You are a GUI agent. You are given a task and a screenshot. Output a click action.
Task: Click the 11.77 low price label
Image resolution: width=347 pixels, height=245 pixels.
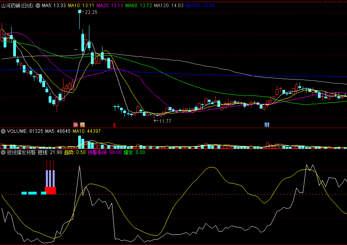[165, 121]
